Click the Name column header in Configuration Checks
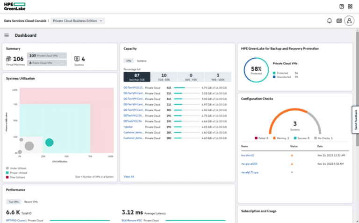 pos(244,146)
